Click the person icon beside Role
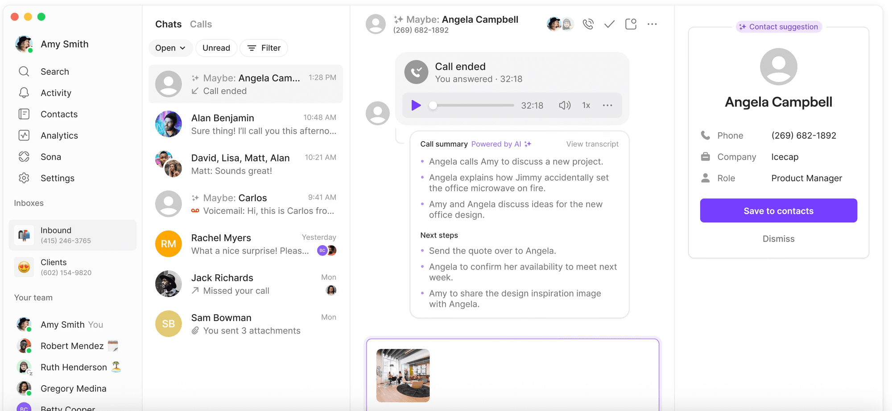The height and width of the screenshot is (411, 892). [x=705, y=178]
